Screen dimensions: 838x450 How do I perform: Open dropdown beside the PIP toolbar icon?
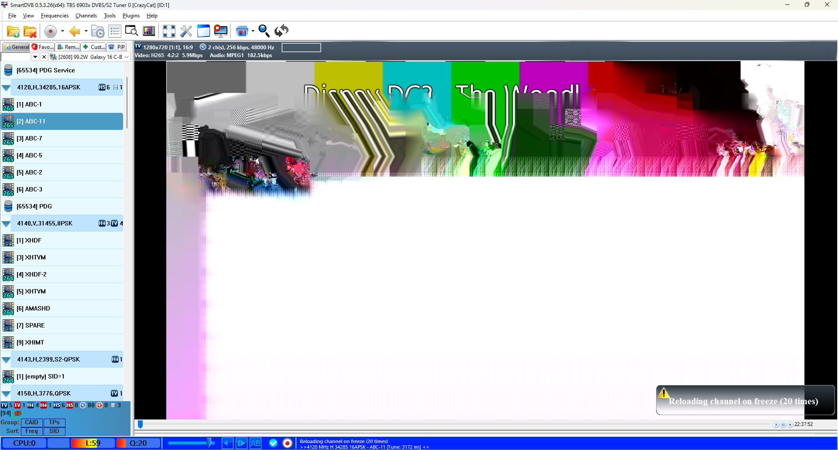point(253,31)
